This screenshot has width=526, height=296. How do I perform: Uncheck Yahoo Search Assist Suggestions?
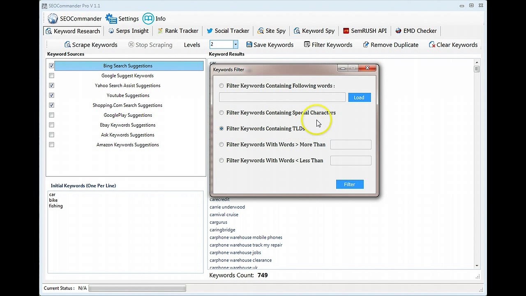tap(51, 86)
